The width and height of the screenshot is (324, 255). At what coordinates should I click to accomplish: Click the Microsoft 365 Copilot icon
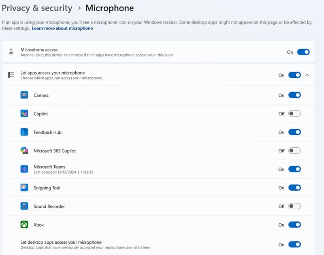pyautogui.click(x=24, y=151)
